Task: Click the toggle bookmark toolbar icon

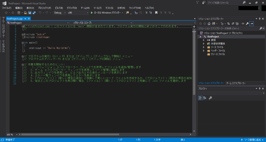Action: coord(156,13)
